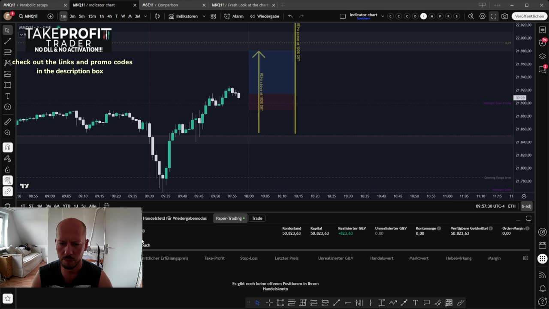This screenshot has height=309, width=549.
Task: Open alerts panel with 94 badge
Action: pos(543,43)
